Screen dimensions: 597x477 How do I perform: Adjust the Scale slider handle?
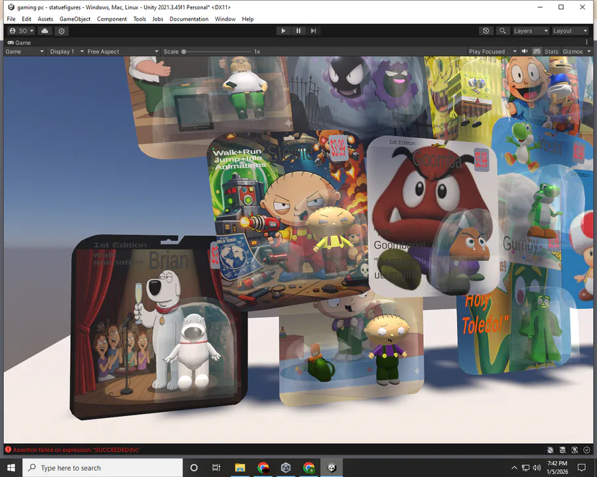coord(184,52)
